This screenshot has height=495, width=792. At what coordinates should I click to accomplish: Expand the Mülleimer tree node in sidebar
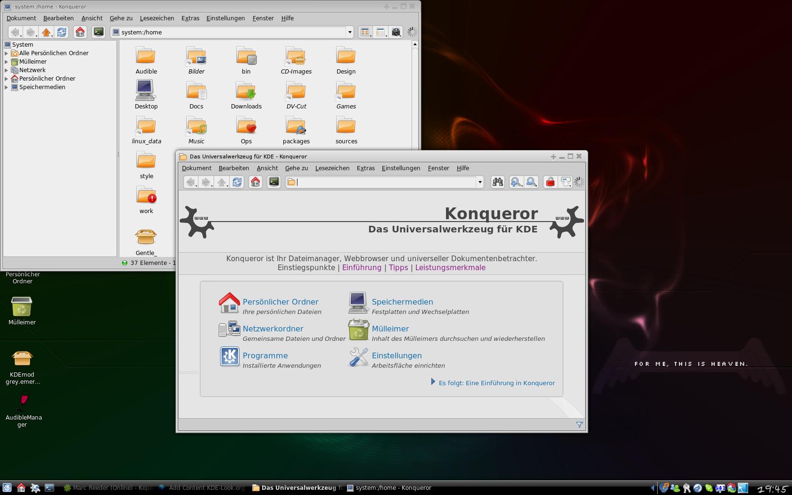click(7, 62)
